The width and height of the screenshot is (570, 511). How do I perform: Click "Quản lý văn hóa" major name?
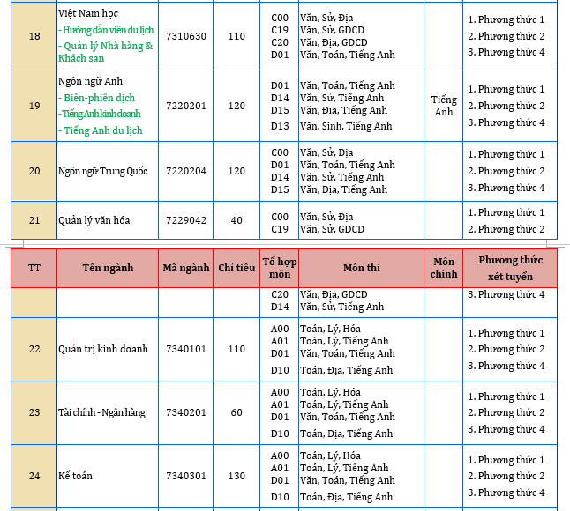click(x=94, y=220)
